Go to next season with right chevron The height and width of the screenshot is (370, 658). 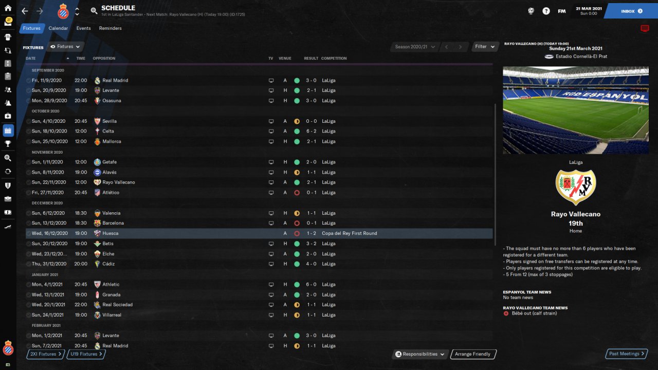pos(460,47)
